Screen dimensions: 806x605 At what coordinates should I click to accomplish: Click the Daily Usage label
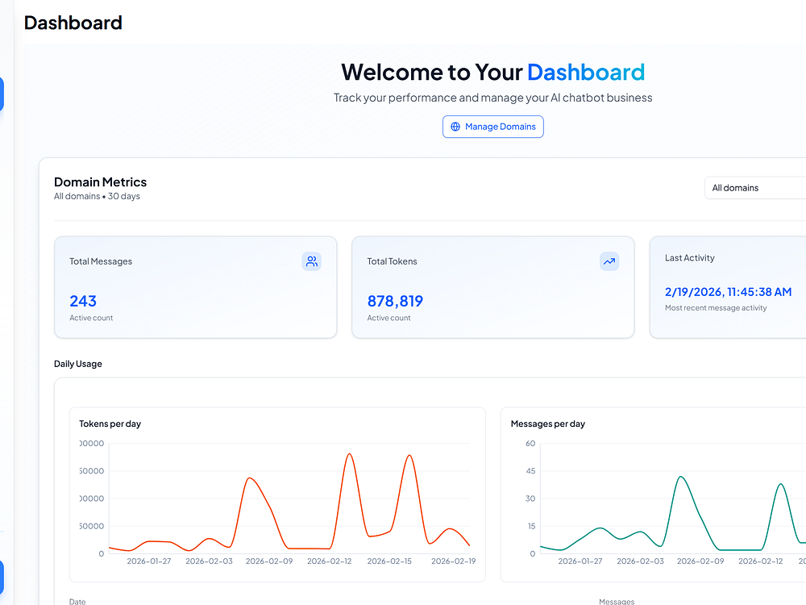[78, 364]
